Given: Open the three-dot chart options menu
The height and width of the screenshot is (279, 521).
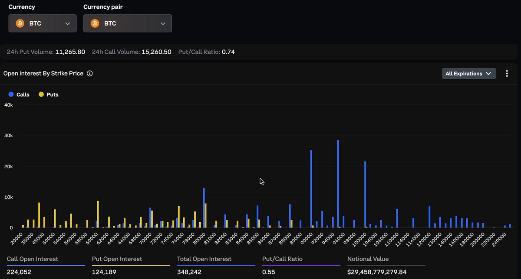Looking at the screenshot, I should coord(507,74).
